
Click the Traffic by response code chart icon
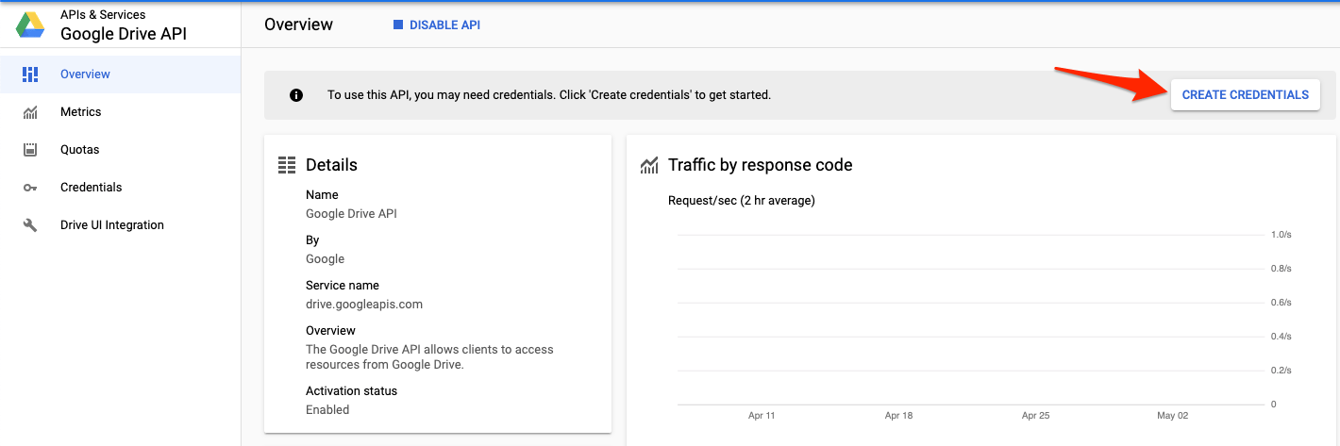(x=649, y=165)
